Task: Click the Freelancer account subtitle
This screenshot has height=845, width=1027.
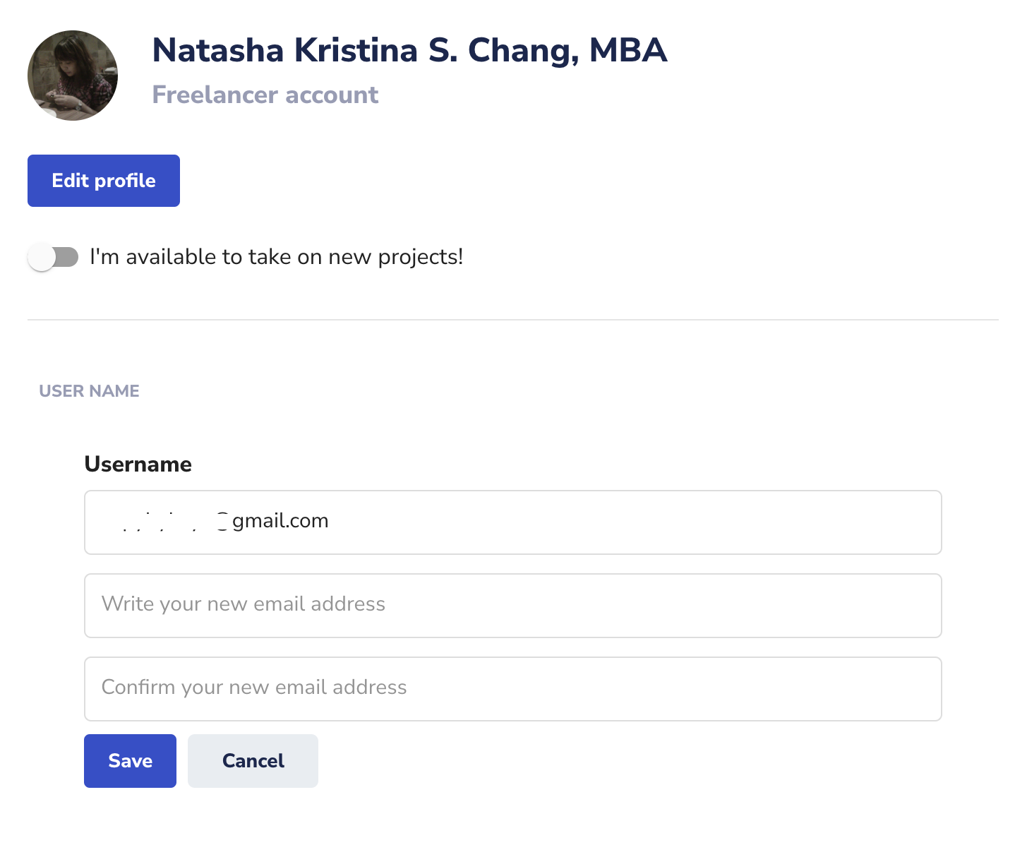Action: pyautogui.click(x=265, y=95)
